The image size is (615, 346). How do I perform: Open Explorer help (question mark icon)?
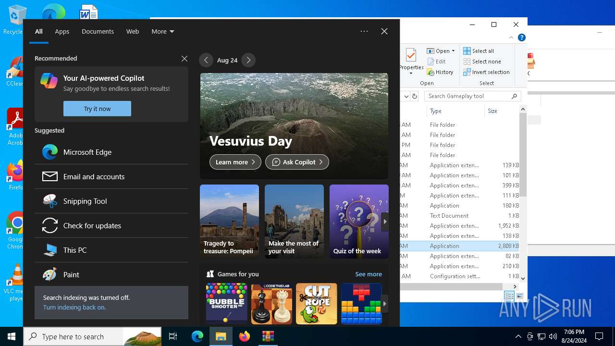point(522,37)
